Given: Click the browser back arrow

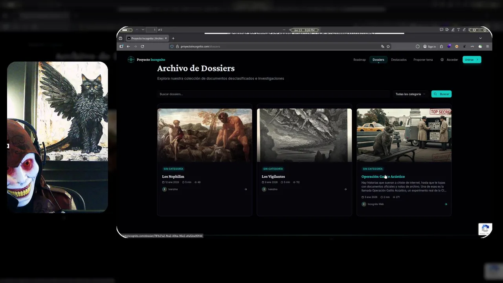Looking at the screenshot, I should click(128, 46).
